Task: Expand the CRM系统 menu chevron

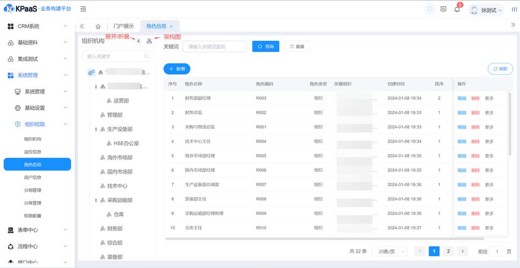Action: pyautogui.click(x=65, y=26)
